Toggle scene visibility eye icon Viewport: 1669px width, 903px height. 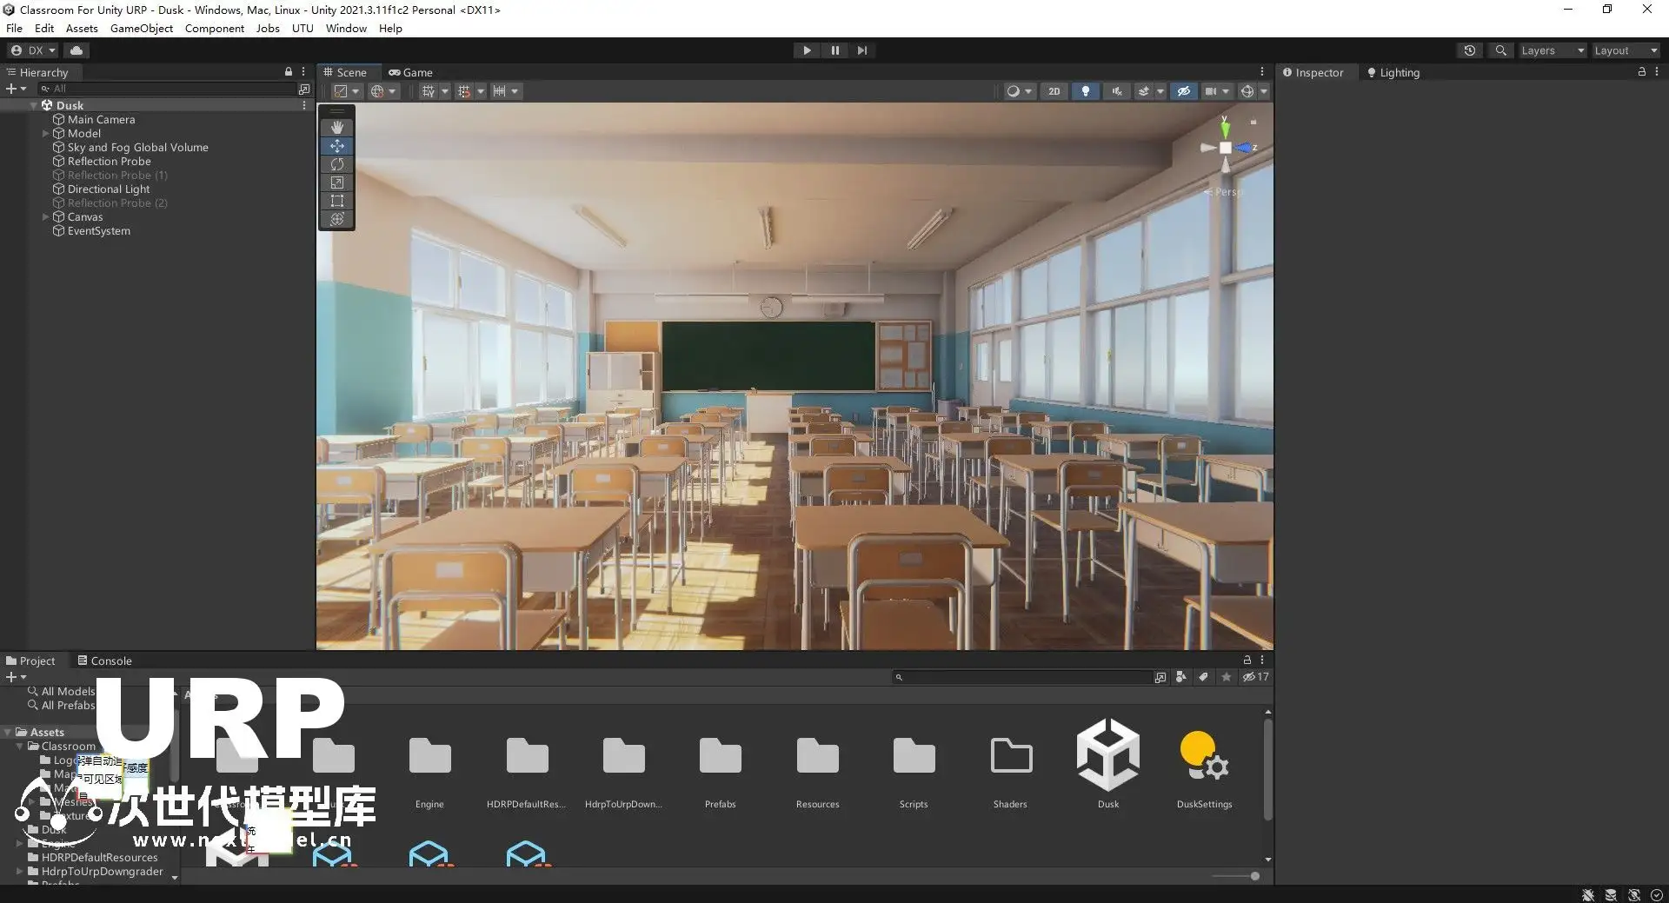[1183, 91]
